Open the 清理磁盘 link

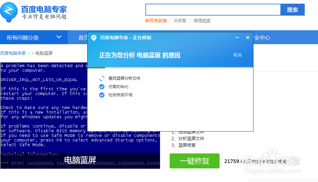[x=202, y=21]
